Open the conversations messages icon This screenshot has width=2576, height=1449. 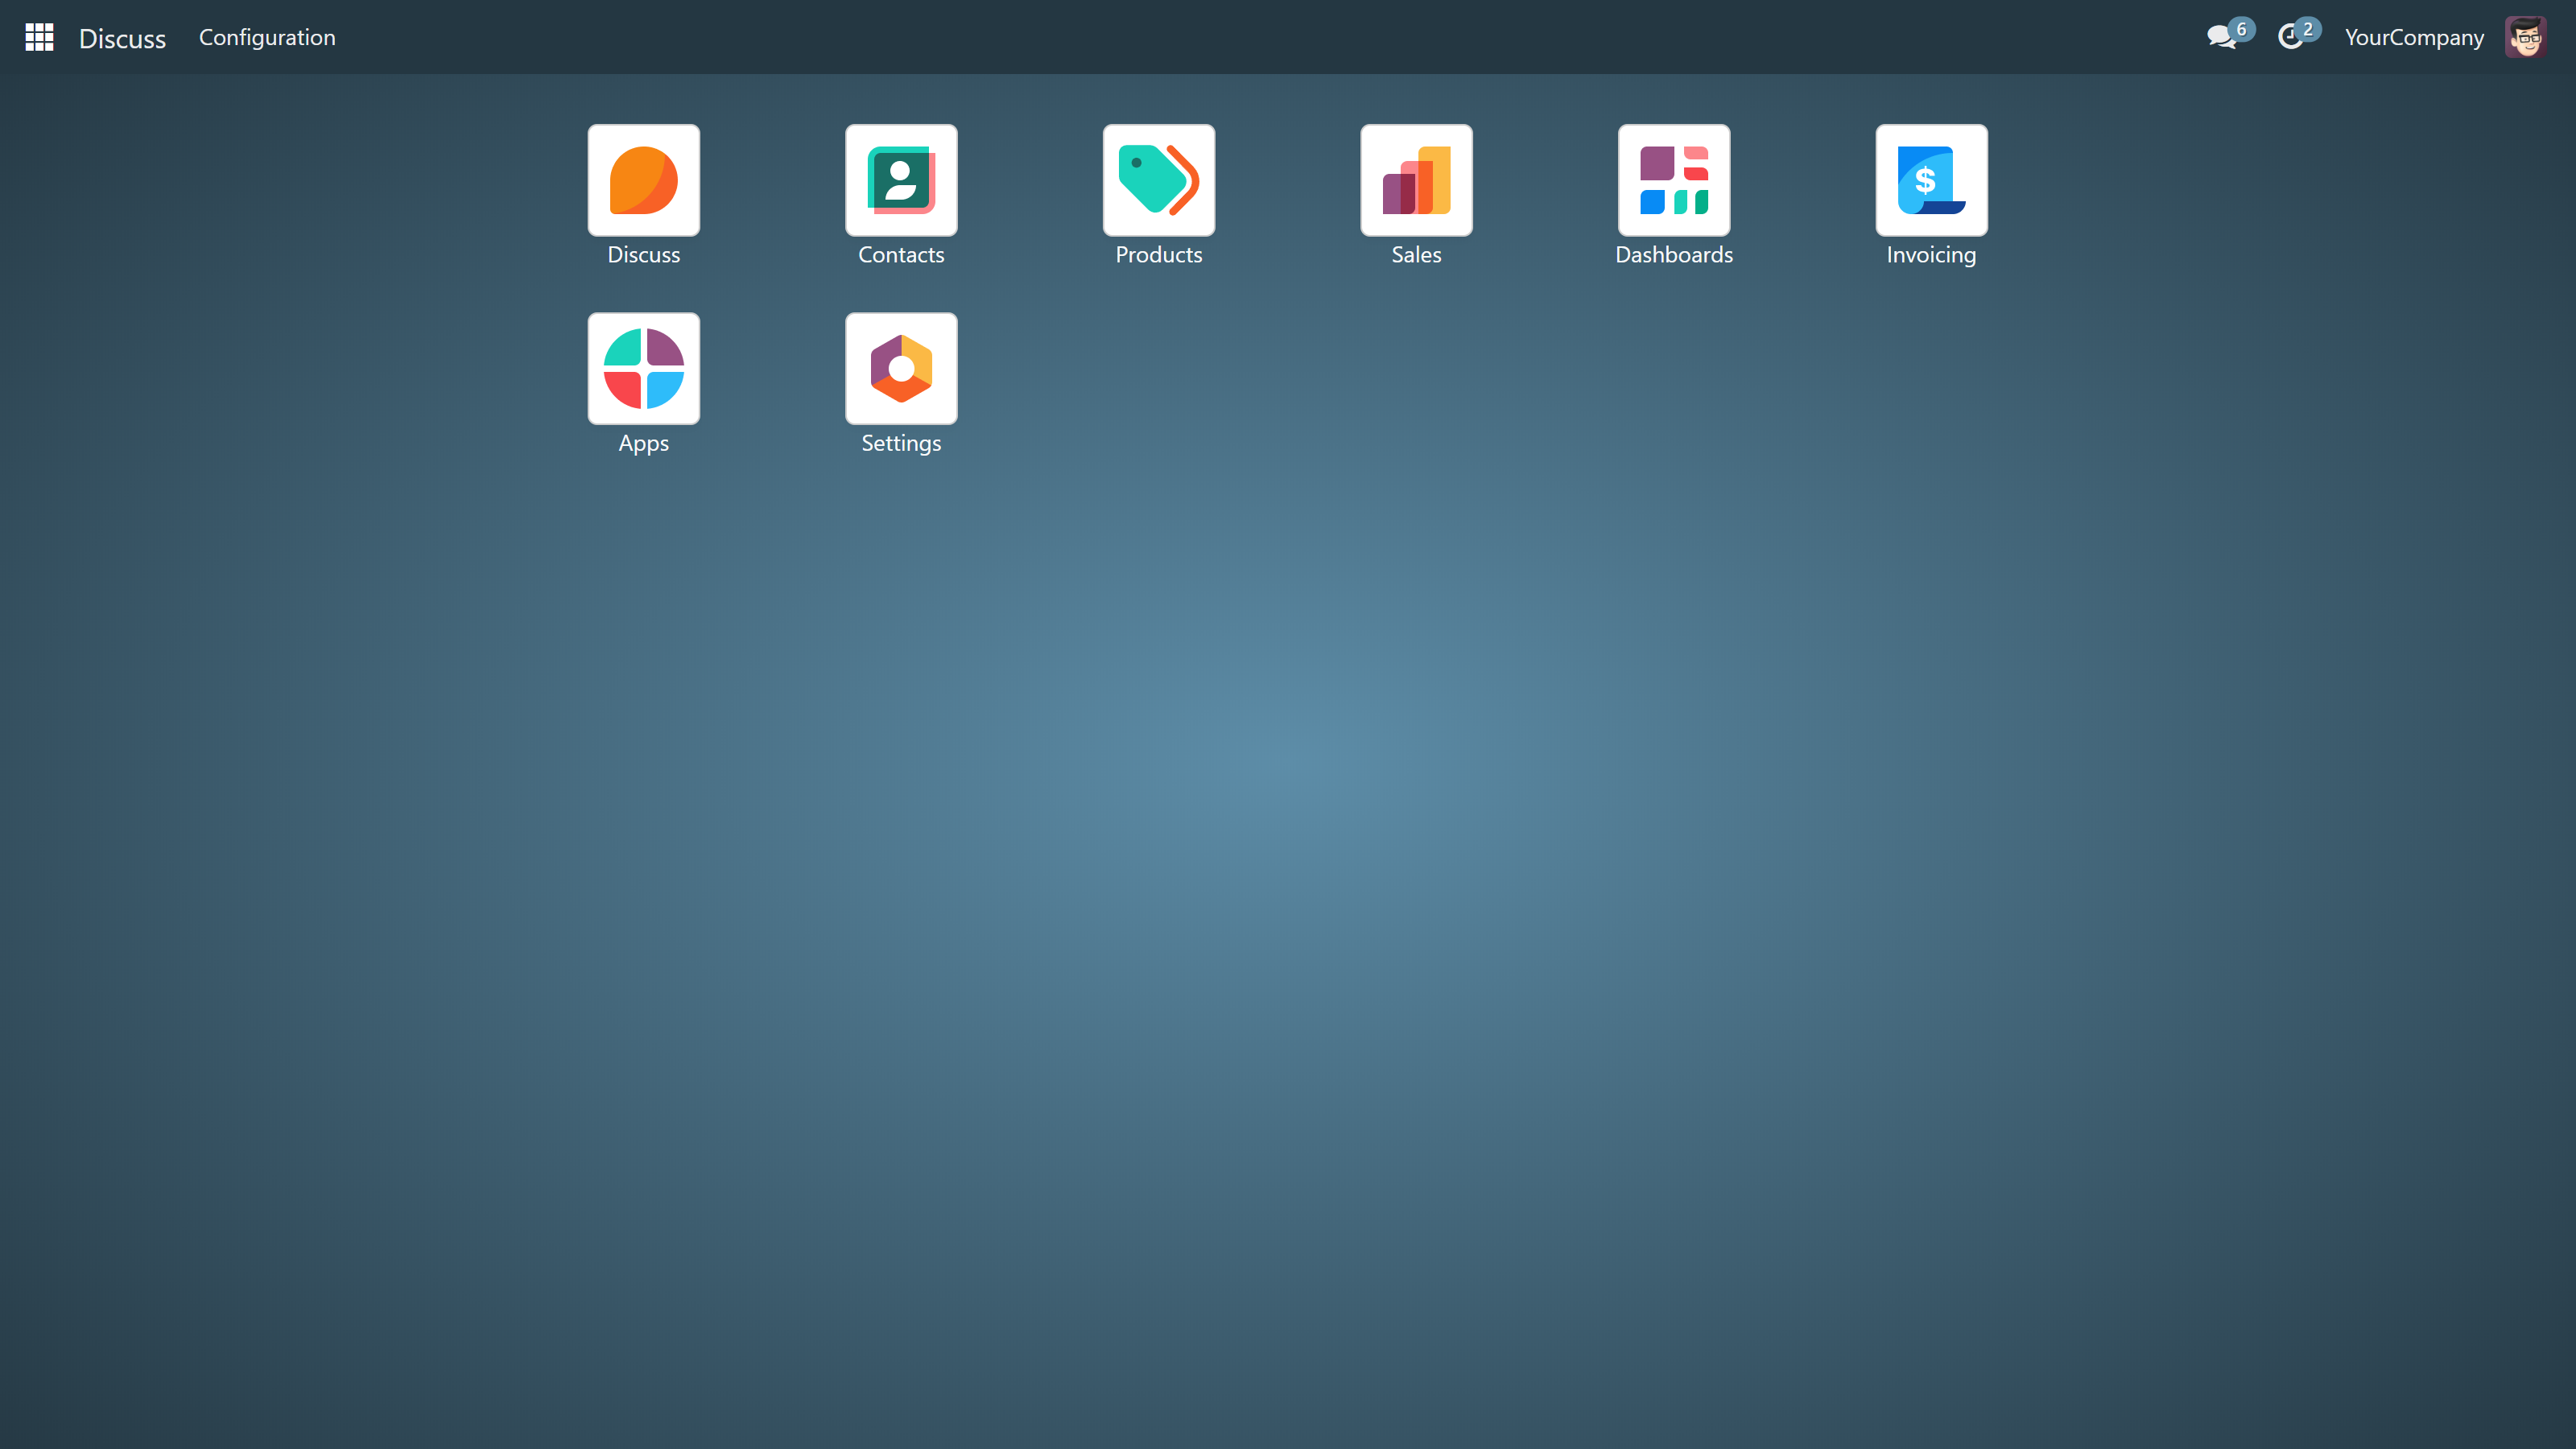(2220, 38)
